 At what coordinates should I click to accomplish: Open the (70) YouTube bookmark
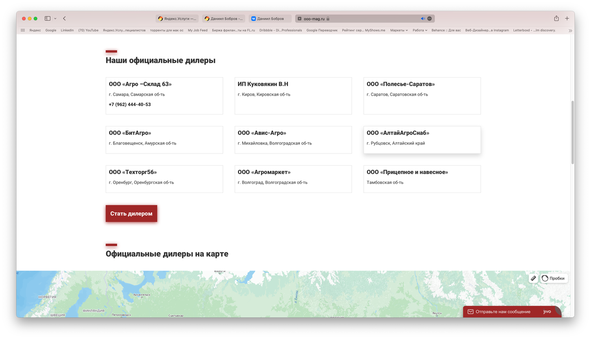(x=88, y=30)
